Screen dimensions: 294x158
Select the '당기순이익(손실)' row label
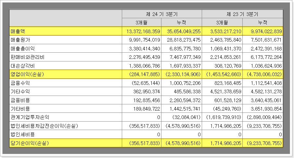click(x=30, y=143)
